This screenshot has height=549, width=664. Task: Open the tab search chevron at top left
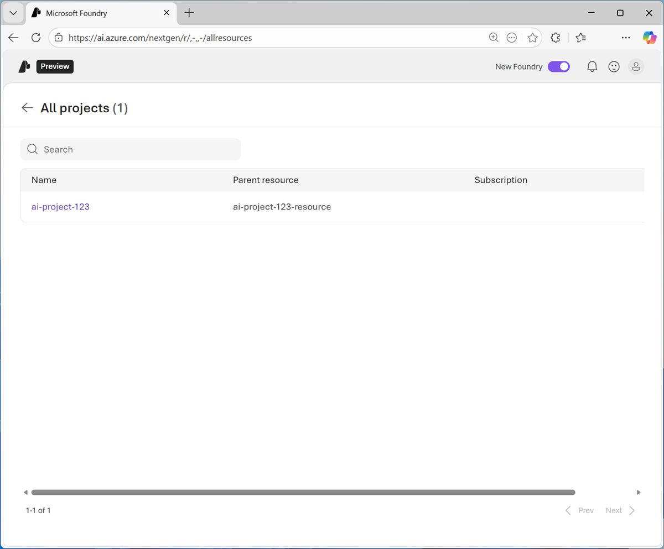point(13,13)
